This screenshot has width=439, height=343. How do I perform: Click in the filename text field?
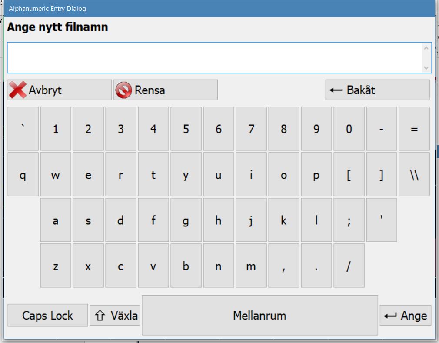pyautogui.click(x=215, y=58)
